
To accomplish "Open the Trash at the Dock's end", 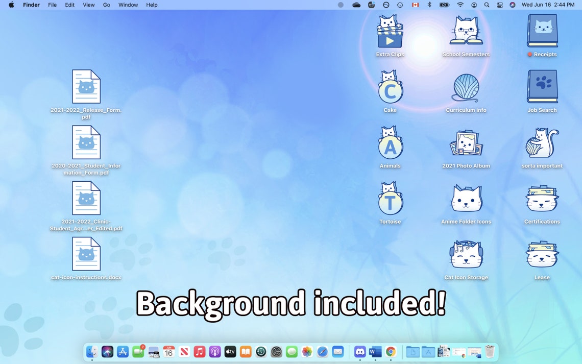I will [x=490, y=351].
